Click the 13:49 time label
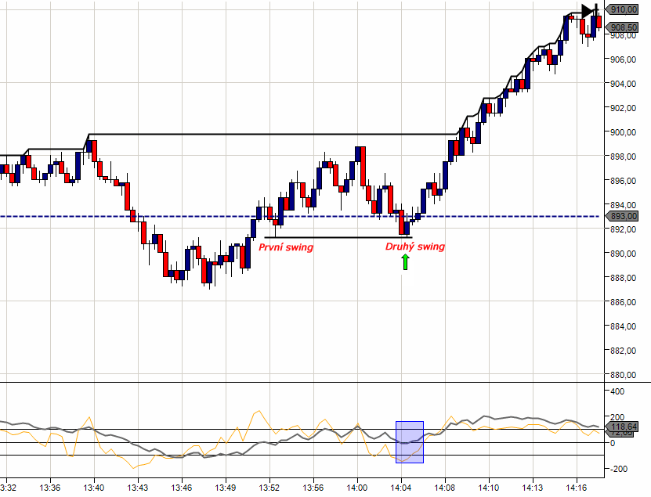This screenshot has height=497, width=651. tap(226, 488)
